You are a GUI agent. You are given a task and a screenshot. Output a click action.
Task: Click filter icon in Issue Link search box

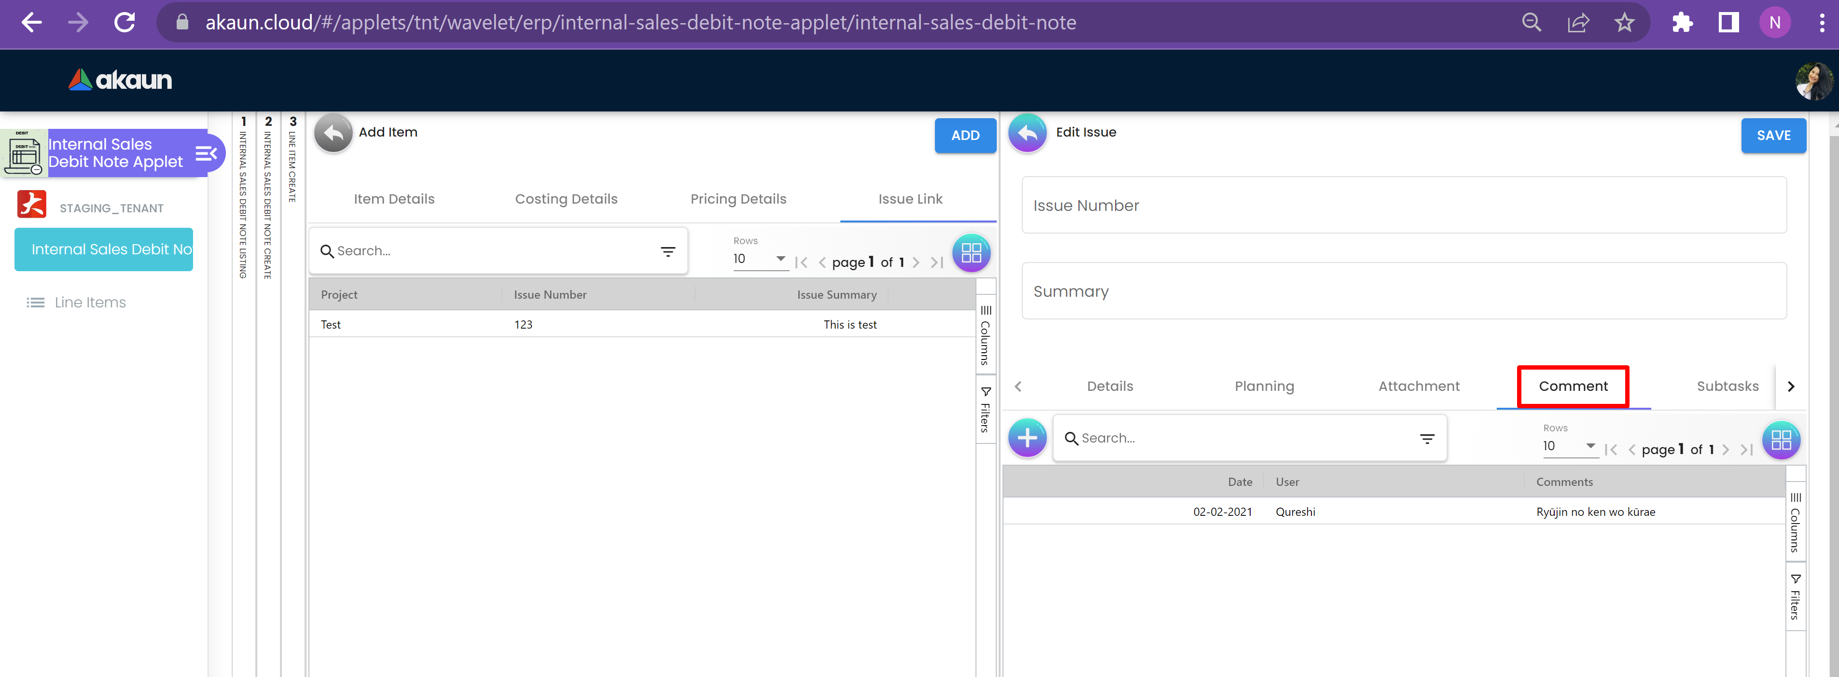668,251
